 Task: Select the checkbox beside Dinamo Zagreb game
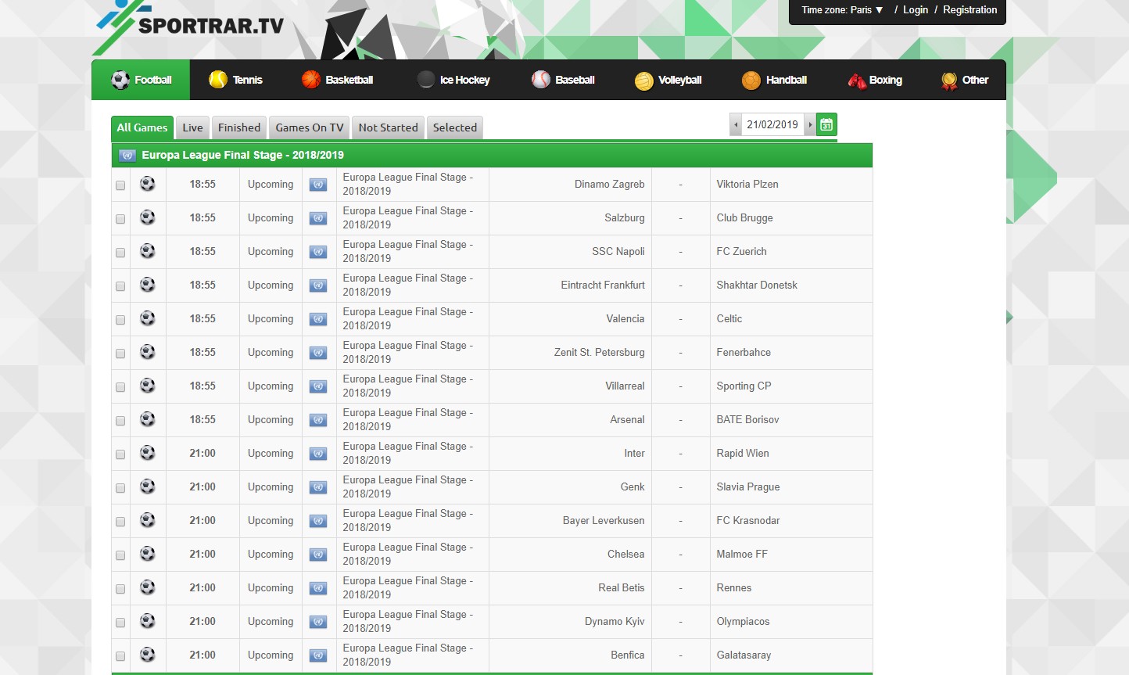120,185
